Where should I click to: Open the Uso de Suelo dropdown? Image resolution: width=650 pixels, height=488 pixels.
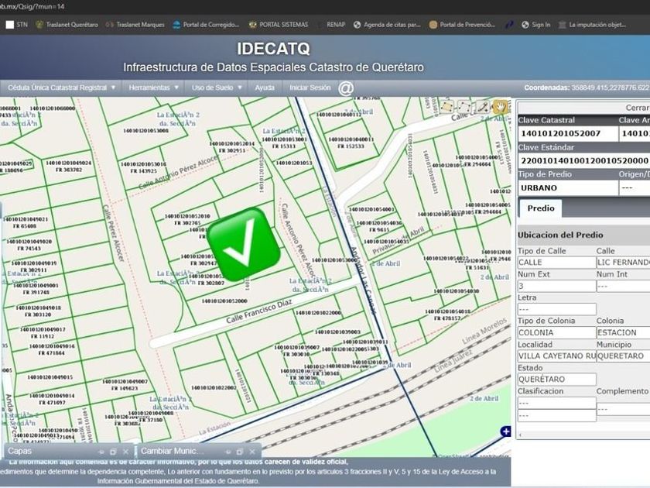click(x=217, y=88)
